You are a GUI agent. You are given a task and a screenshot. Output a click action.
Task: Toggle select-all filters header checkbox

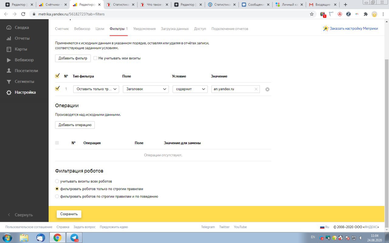click(57, 76)
